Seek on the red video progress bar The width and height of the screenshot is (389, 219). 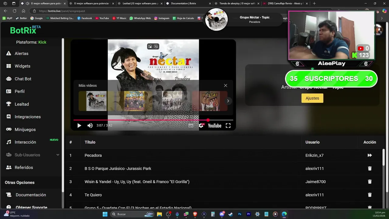pyautogui.click(x=153, y=120)
